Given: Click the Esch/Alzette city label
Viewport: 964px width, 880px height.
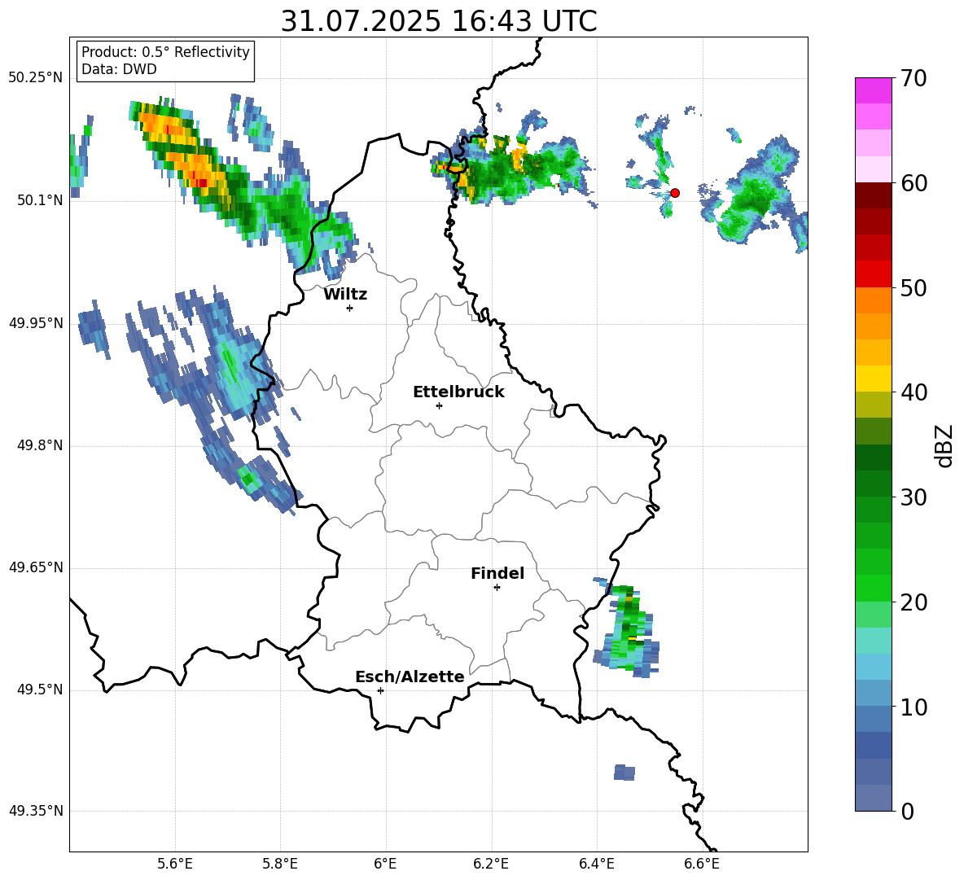Looking at the screenshot, I should (x=410, y=676).
